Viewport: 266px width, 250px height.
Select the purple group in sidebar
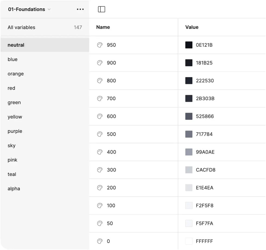(15, 131)
